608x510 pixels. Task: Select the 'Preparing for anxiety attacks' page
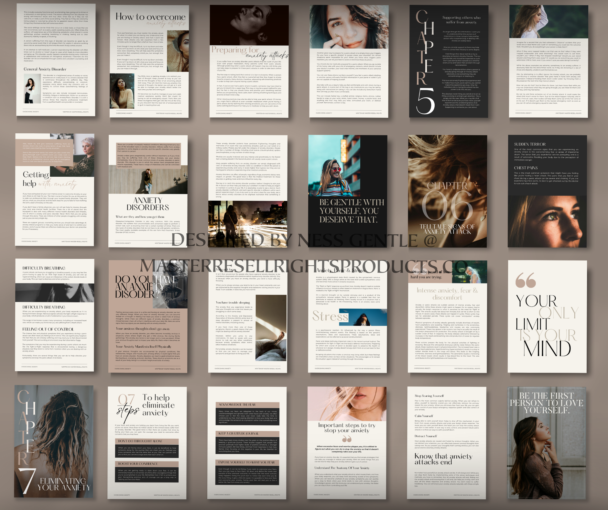(249, 52)
